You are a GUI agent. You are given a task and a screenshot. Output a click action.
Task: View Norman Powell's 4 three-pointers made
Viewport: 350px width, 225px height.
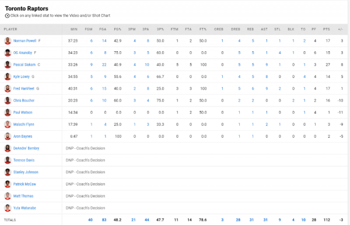point(135,41)
